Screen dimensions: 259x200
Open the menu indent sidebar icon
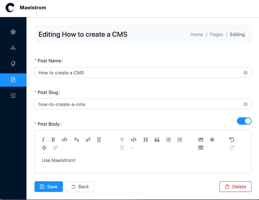pyautogui.click(x=13, y=96)
